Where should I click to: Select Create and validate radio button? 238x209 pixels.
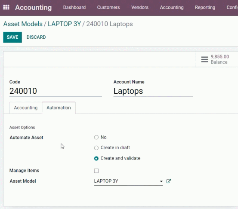pos(96,158)
